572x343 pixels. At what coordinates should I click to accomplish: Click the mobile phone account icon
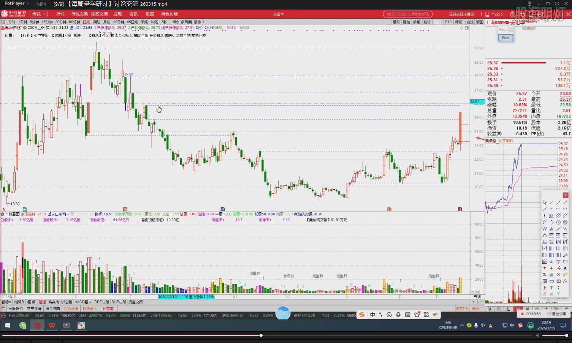coord(487,14)
